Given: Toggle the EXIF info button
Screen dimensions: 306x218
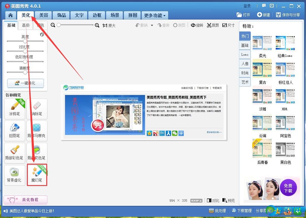Looking at the screenshot, I should pos(196,201).
